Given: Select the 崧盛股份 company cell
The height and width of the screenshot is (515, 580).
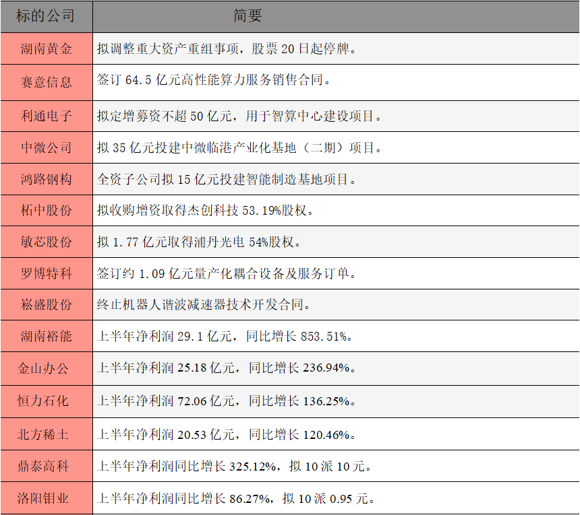Looking at the screenshot, I should pos(47,305).
